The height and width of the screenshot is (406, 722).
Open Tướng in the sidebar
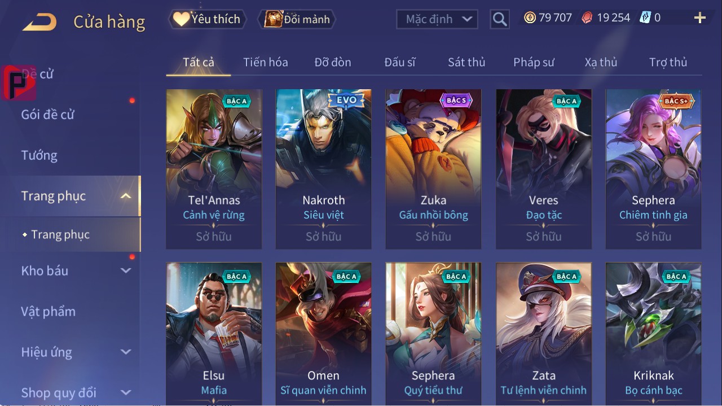point(39,155)
